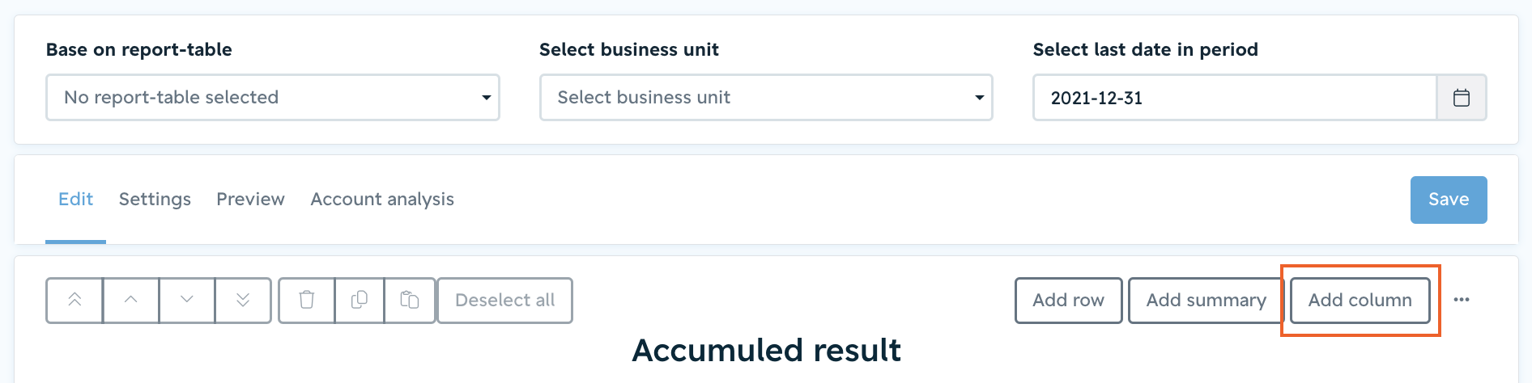This screenshot has width=1532, height=383.
Task: Open the Account analysis tab
Action: pos(382,200)
